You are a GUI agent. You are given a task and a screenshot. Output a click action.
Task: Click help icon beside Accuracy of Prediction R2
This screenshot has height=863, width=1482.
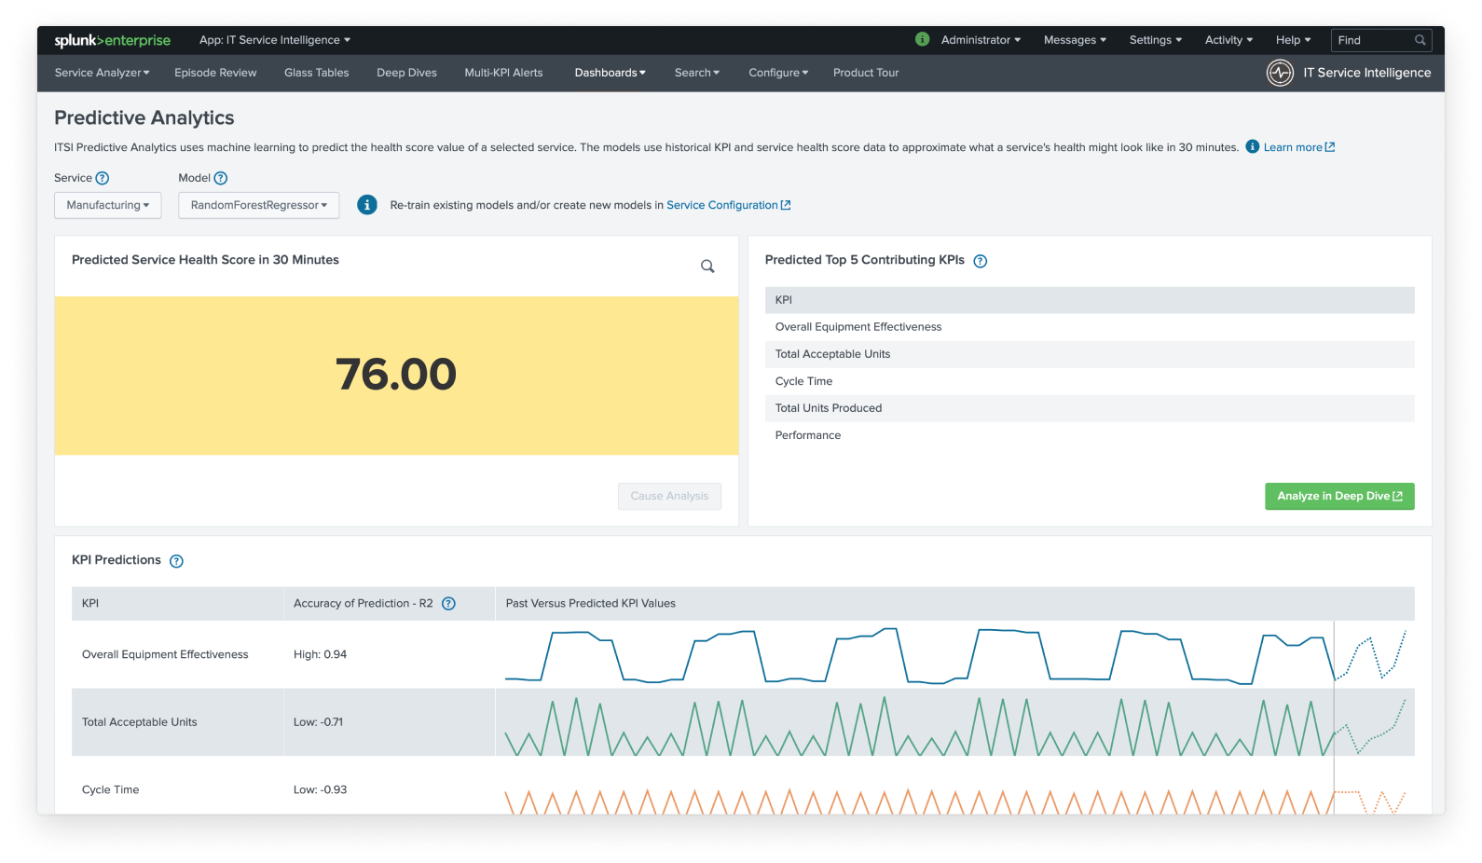[448, 604]
